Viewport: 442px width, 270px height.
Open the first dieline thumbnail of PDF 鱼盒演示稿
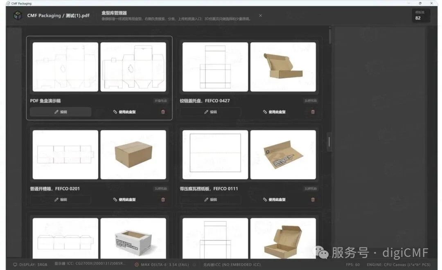pyautogui.click(x=65, y=67)
